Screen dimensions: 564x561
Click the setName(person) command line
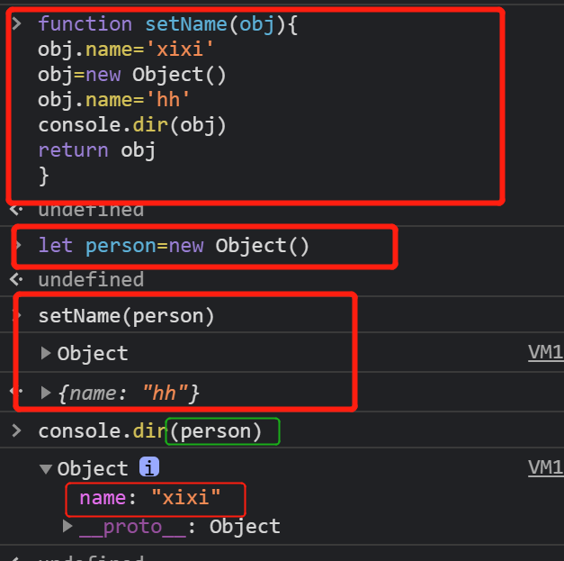click(126, 316)
